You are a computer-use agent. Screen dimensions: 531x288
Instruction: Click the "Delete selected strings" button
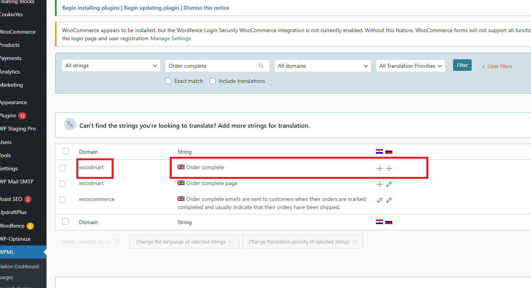pyautogui.click(x=91, y=242)
